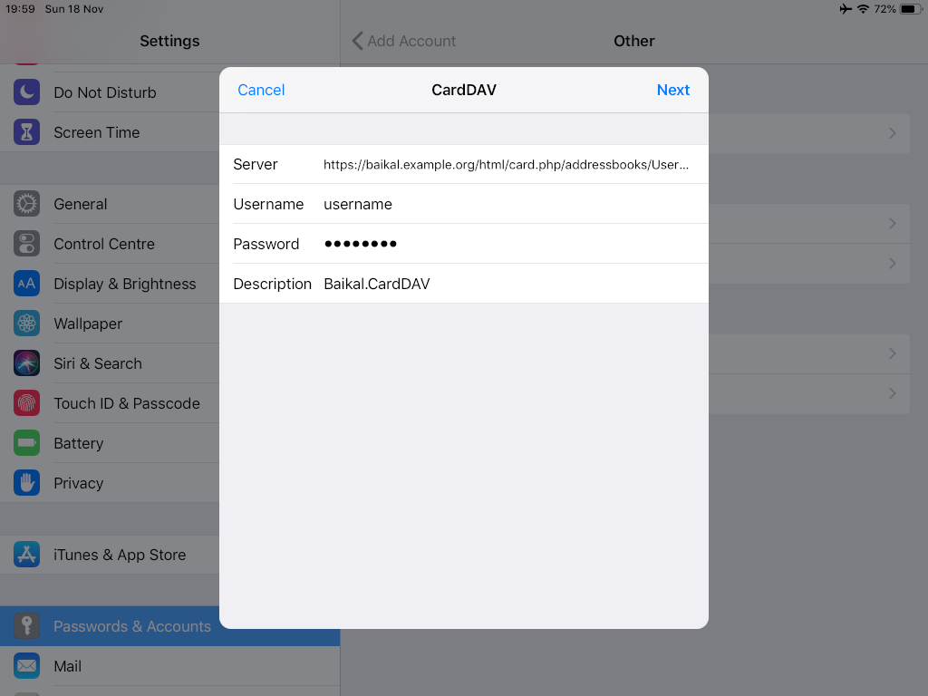Open Siri & Search settings icon
The height and width of the screenshot is (696, 928).
pyautogui.click(x=26, y=363)
